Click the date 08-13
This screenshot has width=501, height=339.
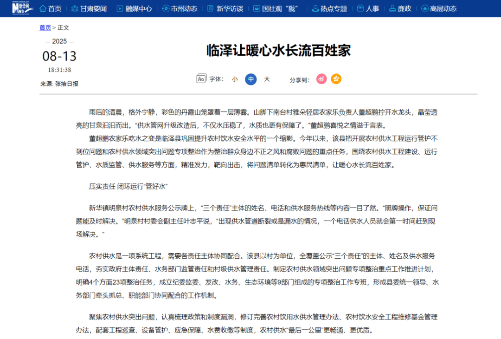(x=59, y=56)
